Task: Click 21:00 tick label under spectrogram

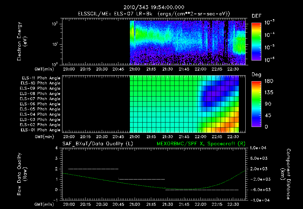Action: point(135,69)
